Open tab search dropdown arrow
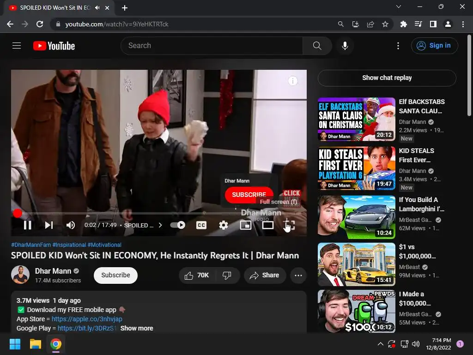The image size is (473, 355). [x=399, y=6]
